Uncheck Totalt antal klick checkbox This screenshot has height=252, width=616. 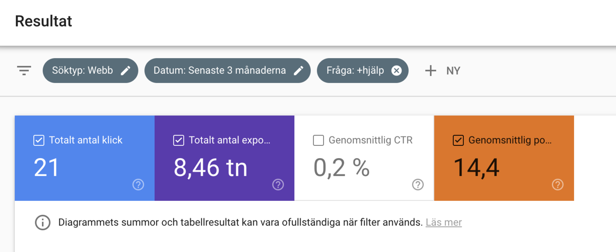tap(39, 141)
